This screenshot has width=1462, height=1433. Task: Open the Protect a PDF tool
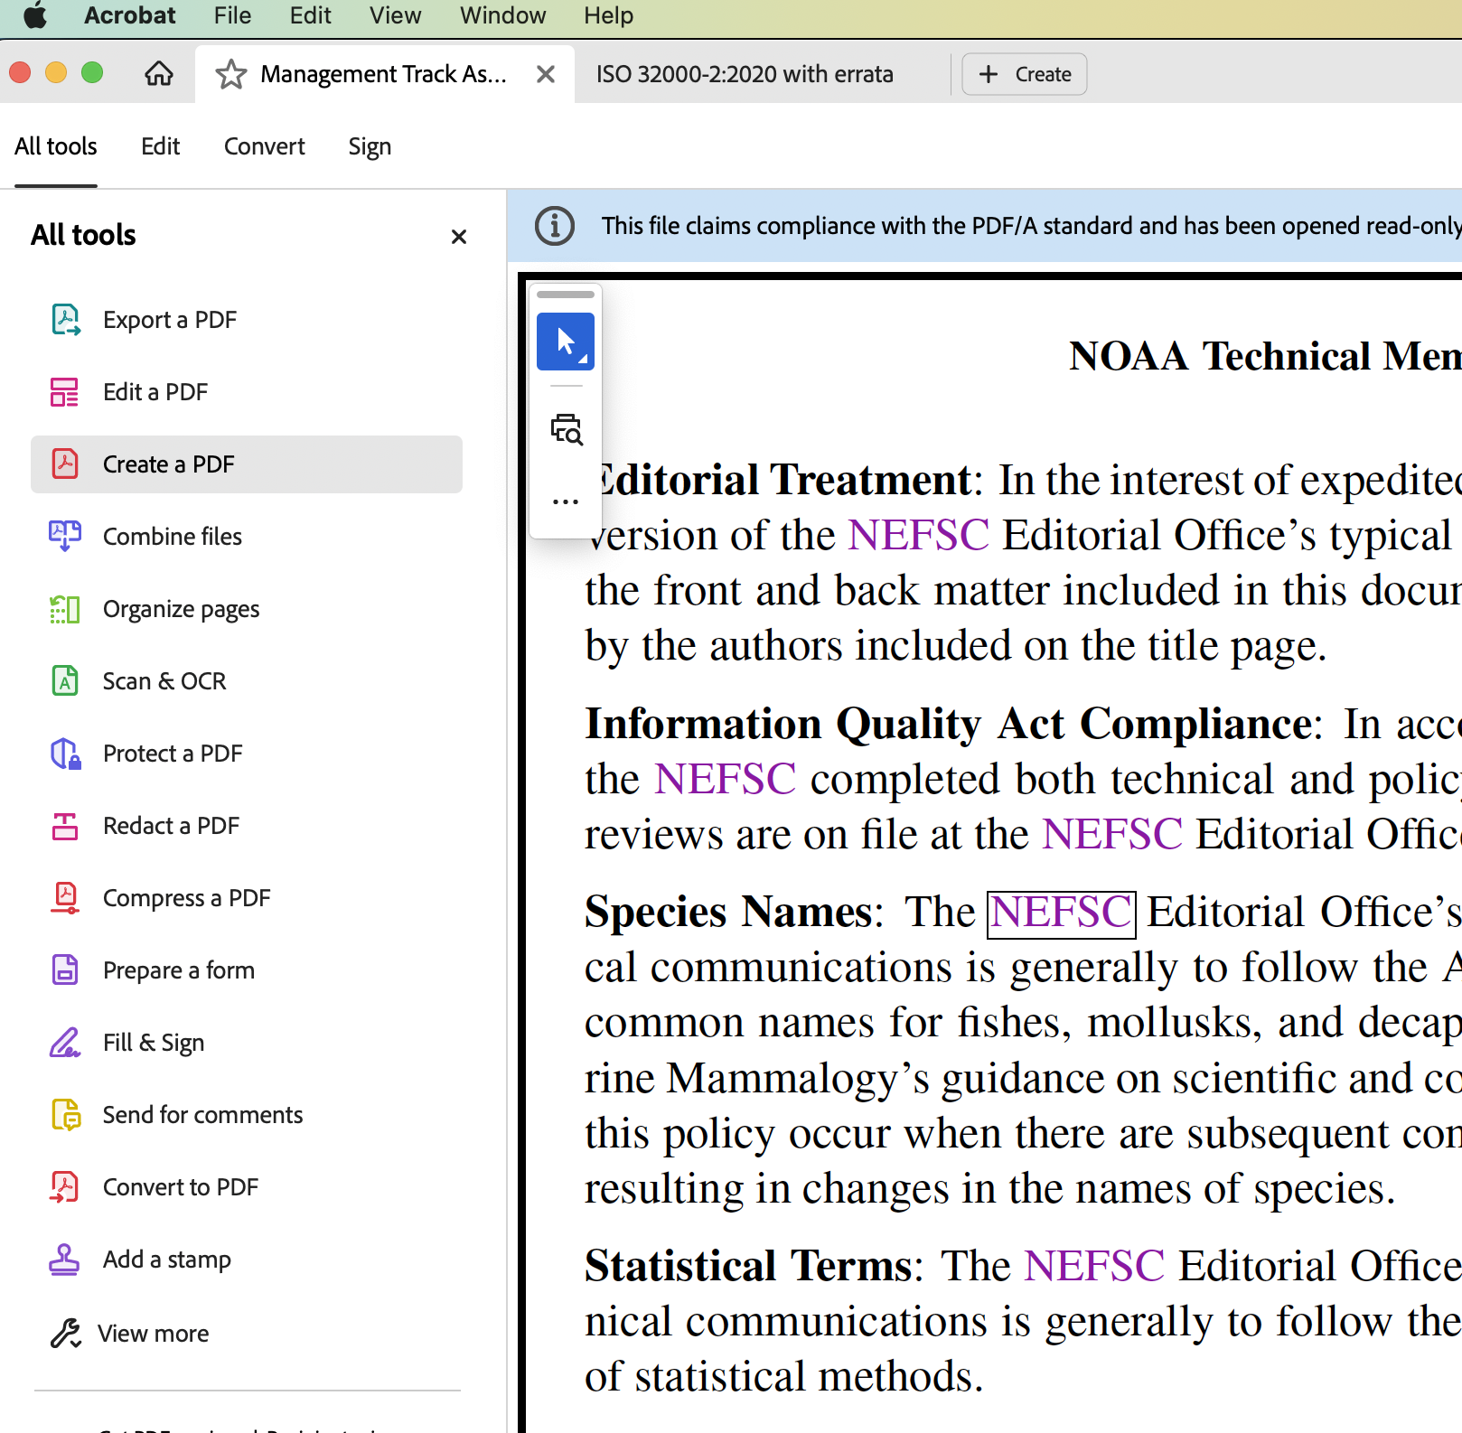[x=172, y=754]
